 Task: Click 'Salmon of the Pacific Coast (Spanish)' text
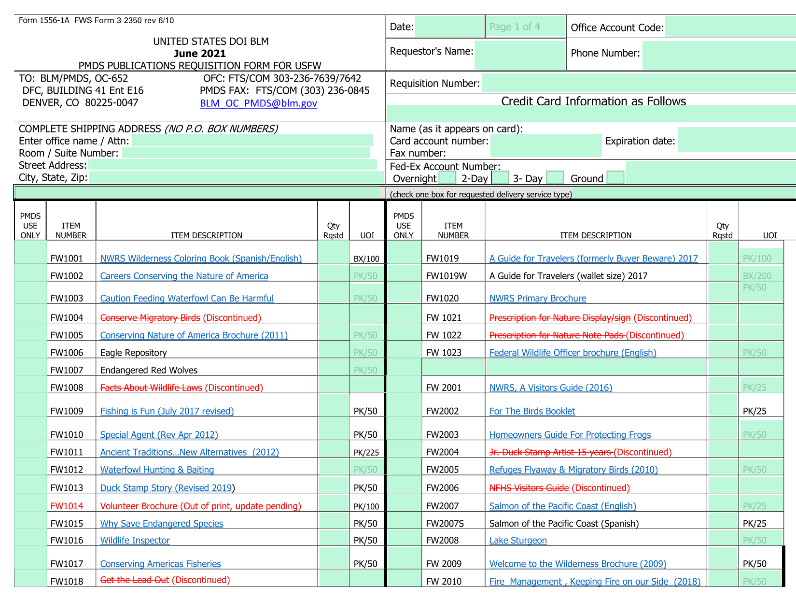tap(564, 524)
